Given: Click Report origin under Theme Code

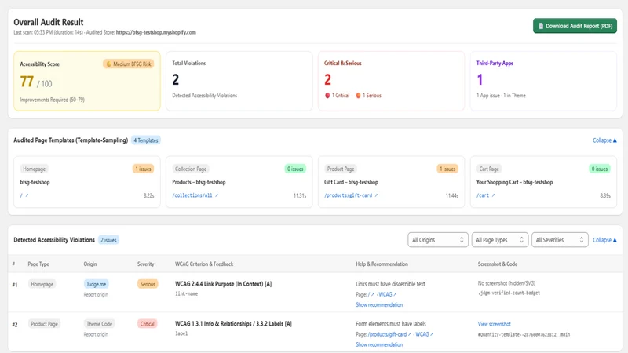Looking at the screenshot, I should tap(96, 334).
